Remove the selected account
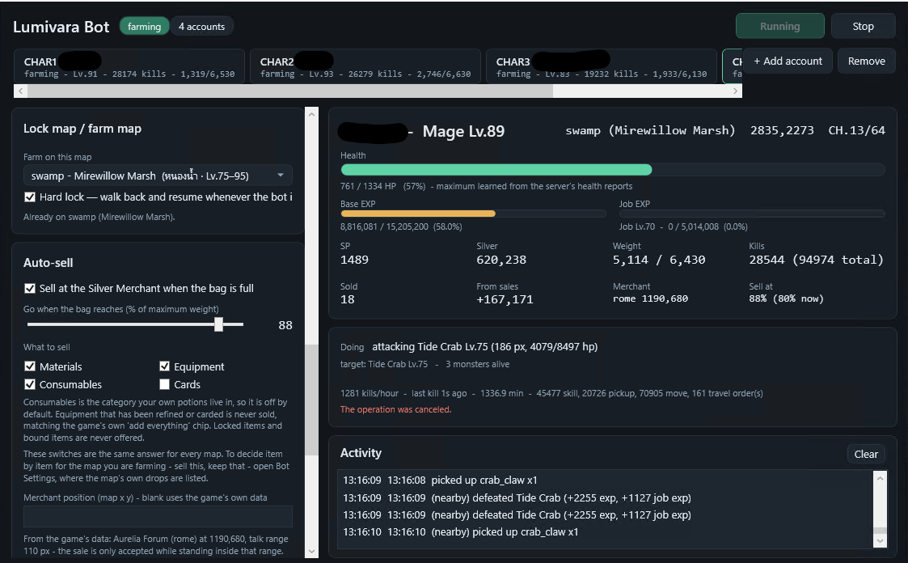The image size is (908, 563). pyautogui.click(x=866, y=61)
